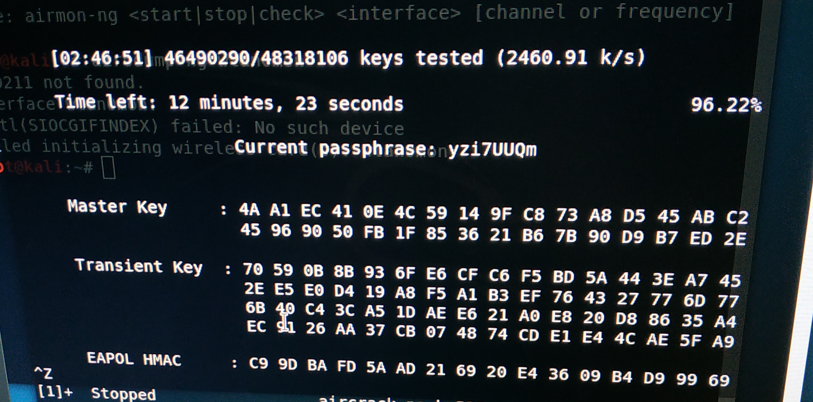The width and height of the screenshot is (813, 402).
Task: Click the "EAPOL HMAC" label
Action: click(134, 359)
